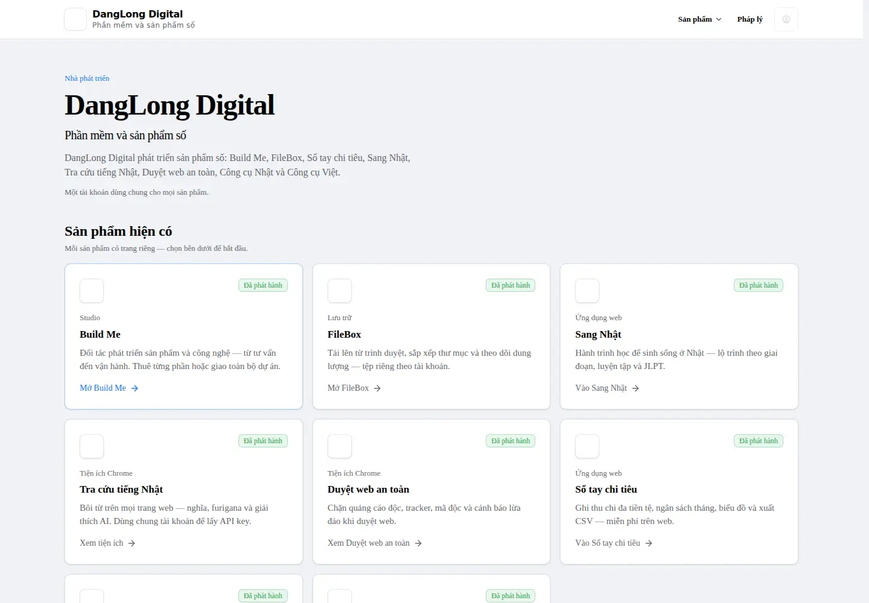Viewport: 869px width, 603px height.
Task: Click the Build Me card title
Action: coord(100,335)
